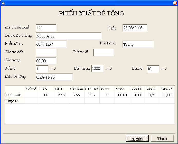This screenshot has width=178, height=144.
Task: Click the Cát Thô column header
Action: (92, 89)
